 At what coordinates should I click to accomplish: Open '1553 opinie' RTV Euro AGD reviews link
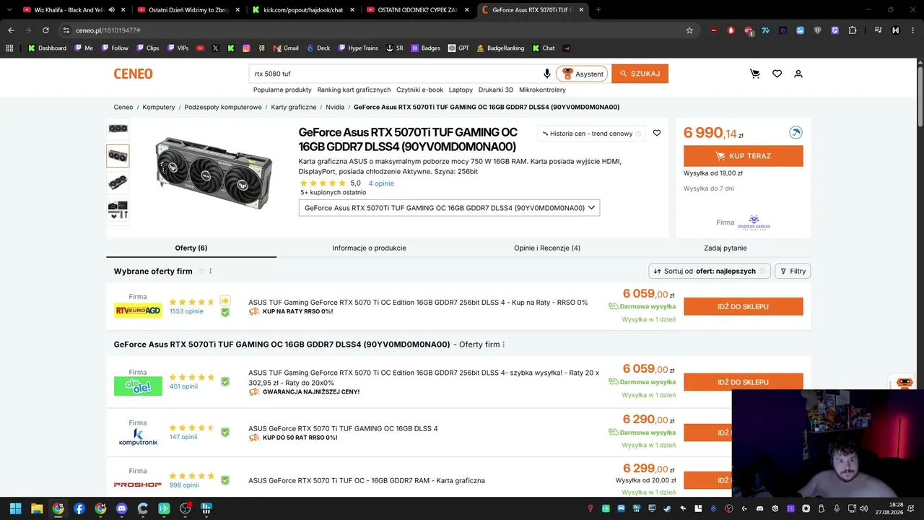point(186,311)
